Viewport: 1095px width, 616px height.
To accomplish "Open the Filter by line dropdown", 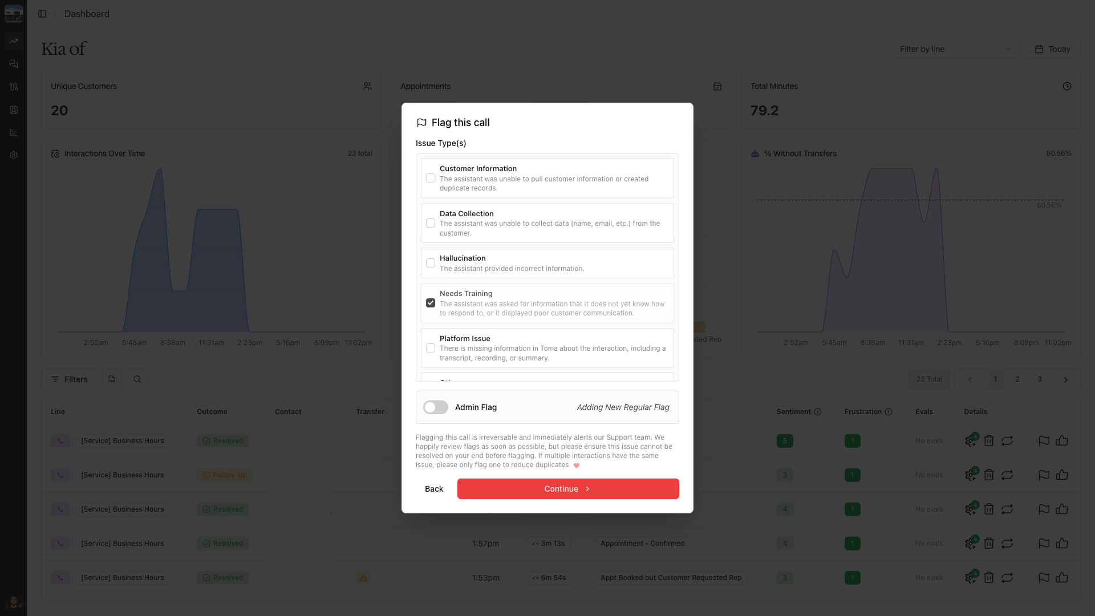I will (955, 49).
